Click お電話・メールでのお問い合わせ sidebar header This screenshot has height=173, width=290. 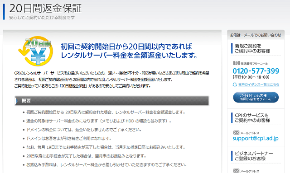(256, 35)
